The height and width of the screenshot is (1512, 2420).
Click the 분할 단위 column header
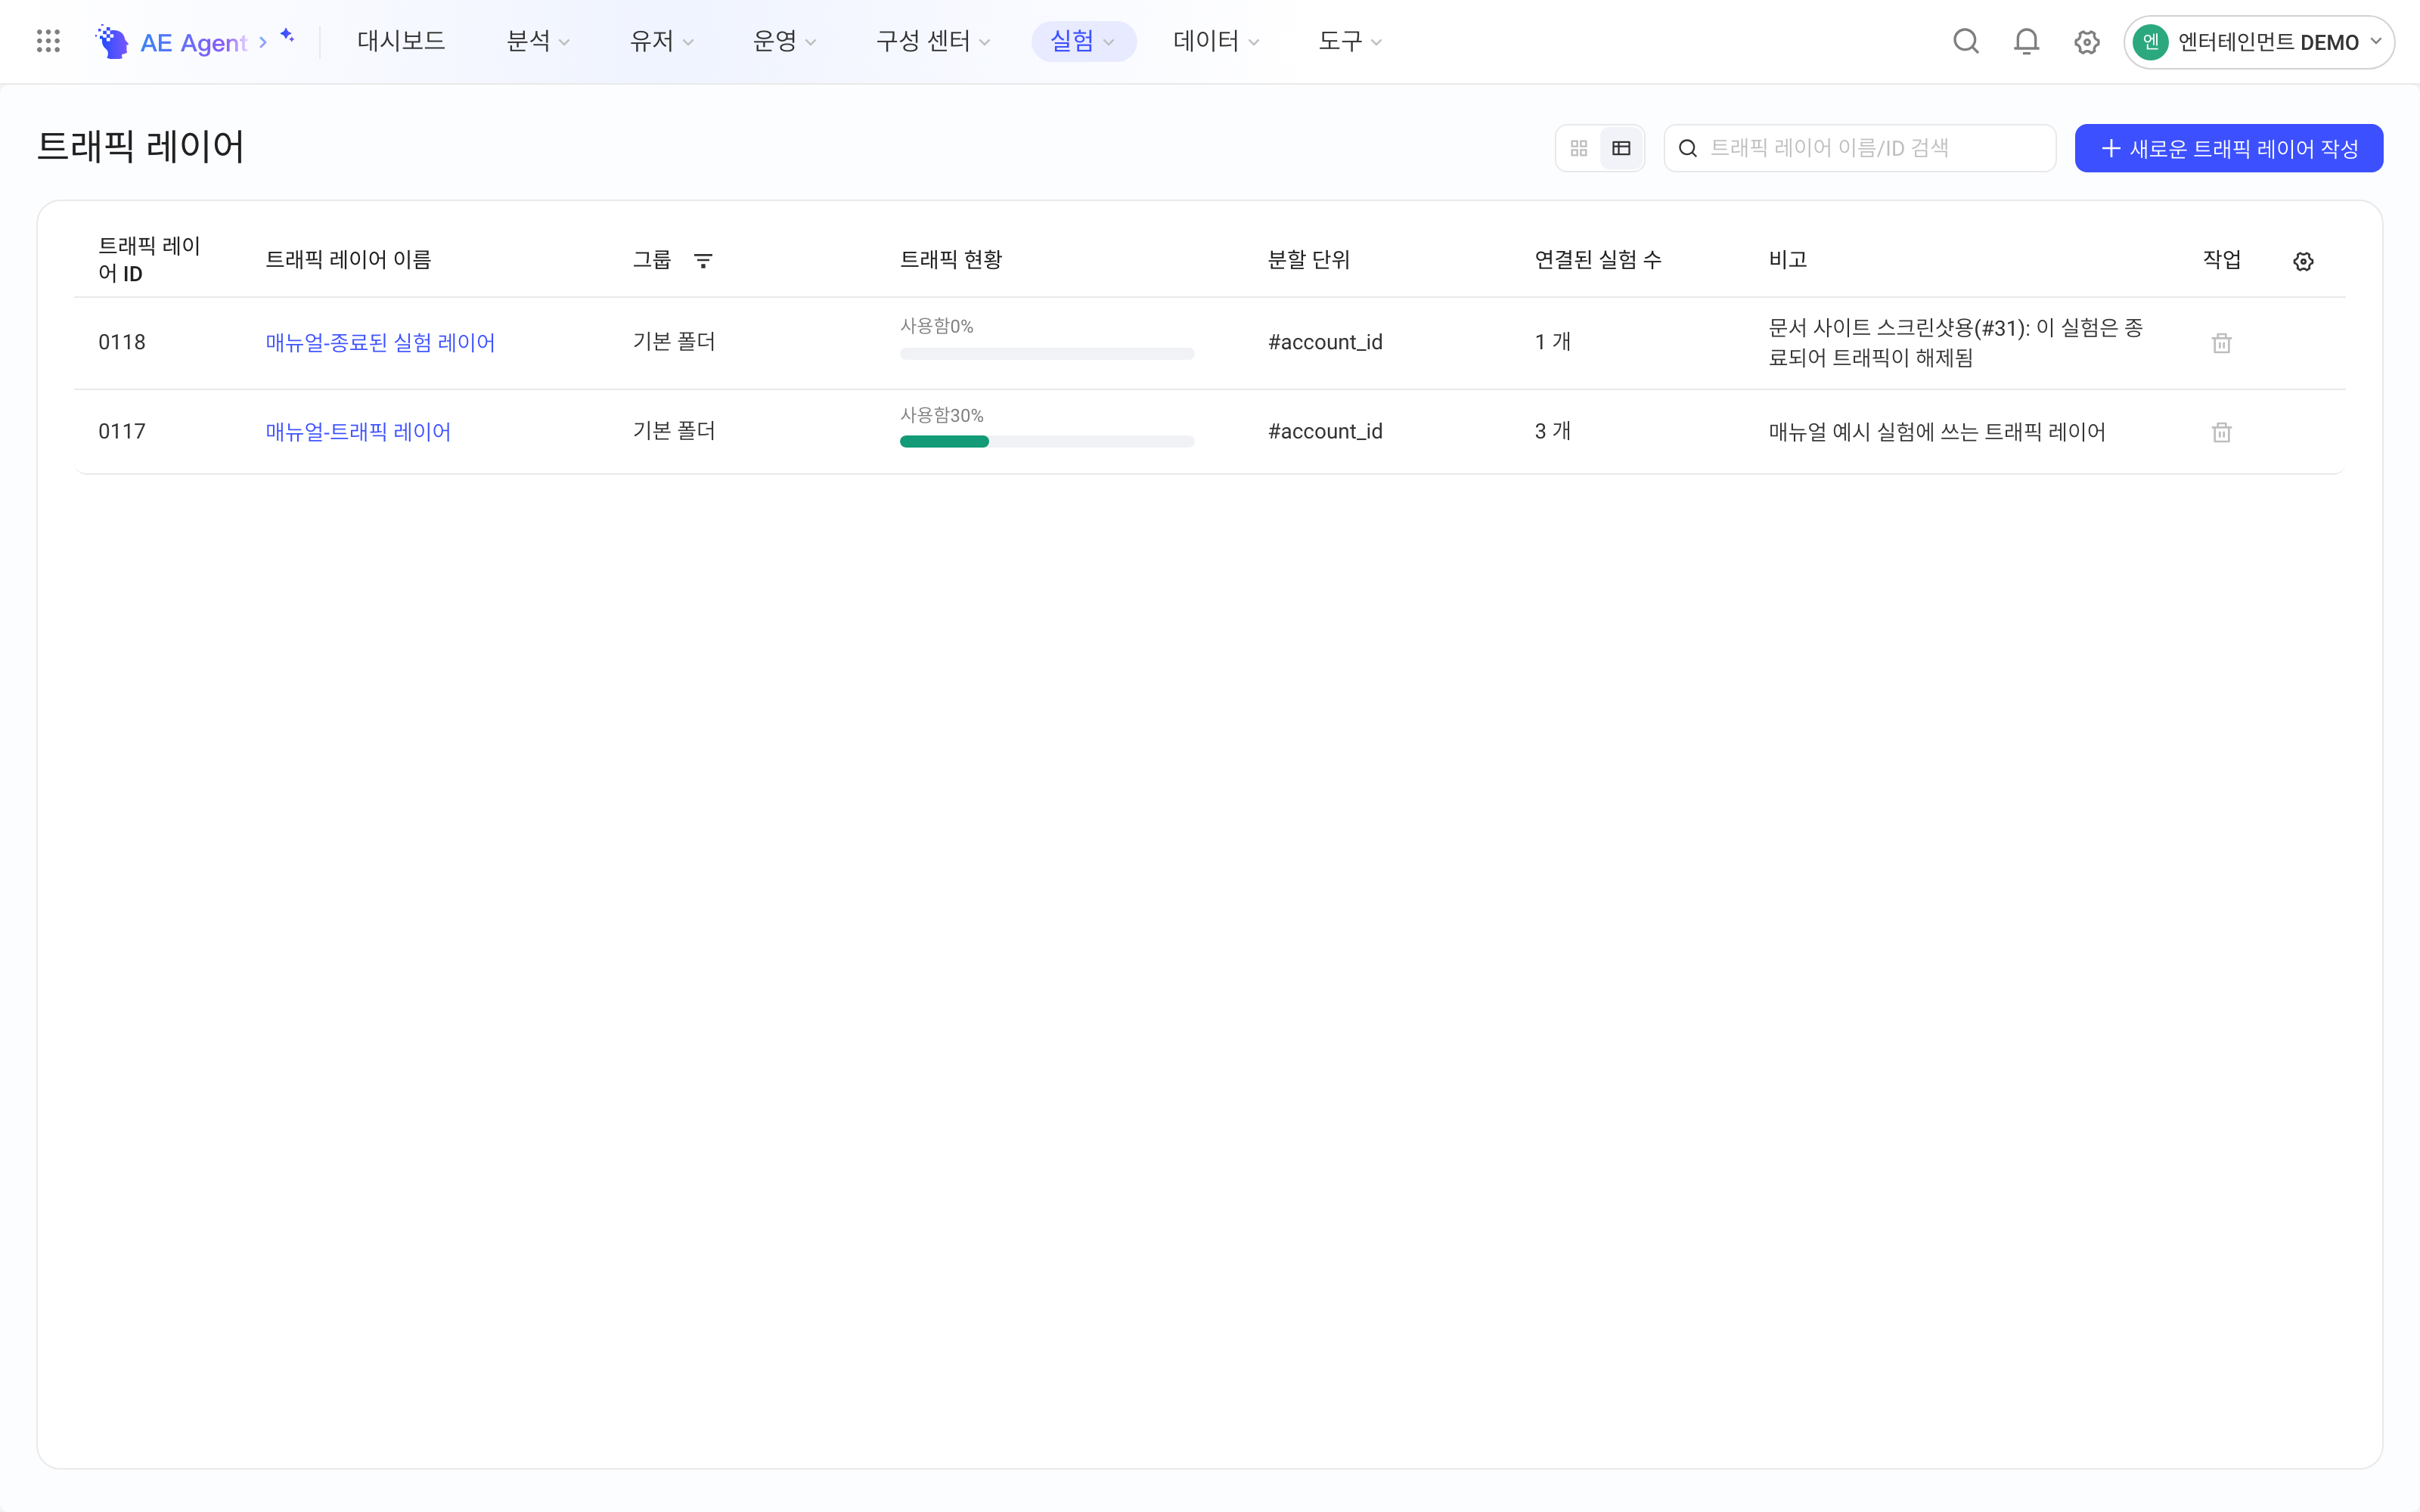pos(1308,260)
